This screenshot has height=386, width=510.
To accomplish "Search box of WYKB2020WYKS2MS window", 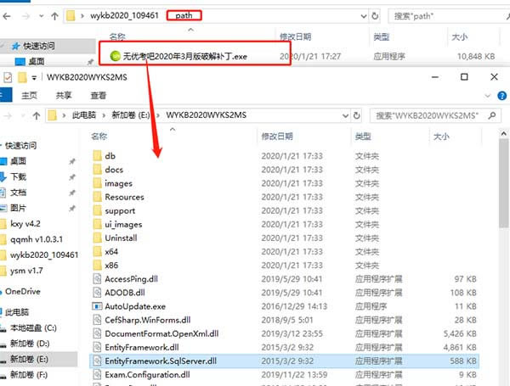I will pyautogui.click(x=435, y=115).
